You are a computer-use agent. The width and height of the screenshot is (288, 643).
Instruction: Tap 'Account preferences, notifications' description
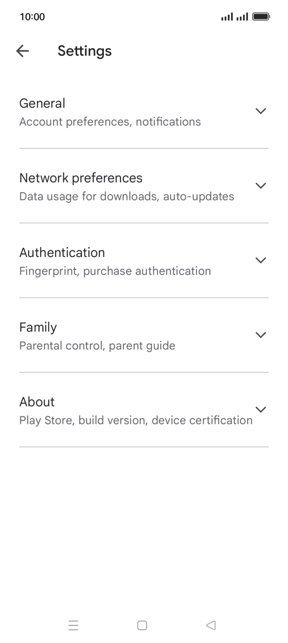click(110, 122)
